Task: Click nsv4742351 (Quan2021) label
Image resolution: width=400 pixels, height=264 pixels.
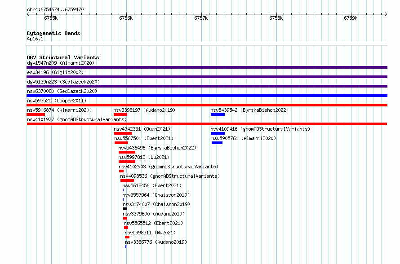Action: 142,129
